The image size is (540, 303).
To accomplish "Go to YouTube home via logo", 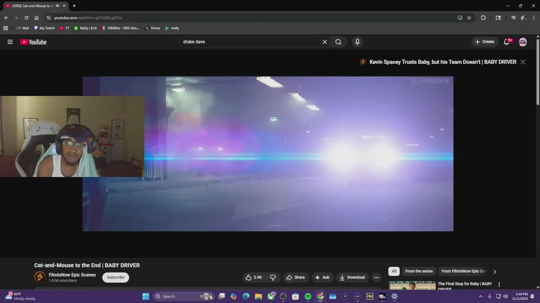I will (x=33, y=42).
